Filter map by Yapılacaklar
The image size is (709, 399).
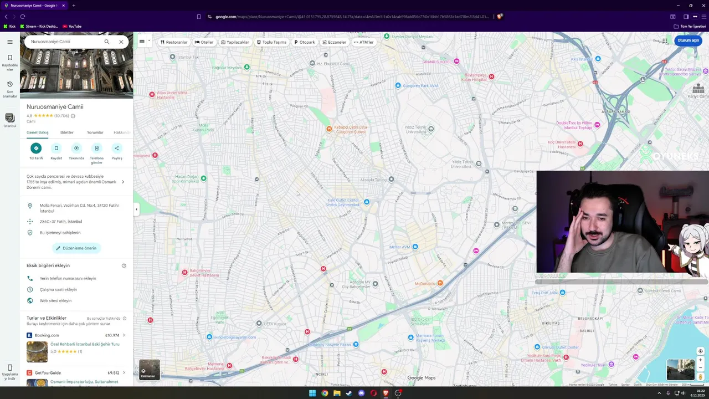point(235,42)
